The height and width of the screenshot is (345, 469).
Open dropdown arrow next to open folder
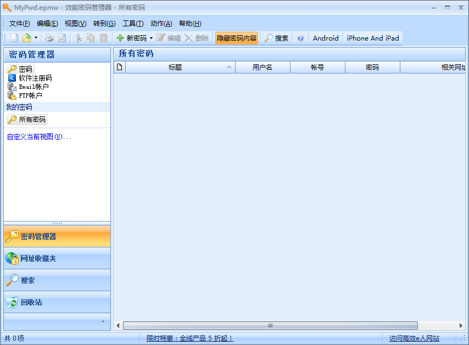point(36,38)
